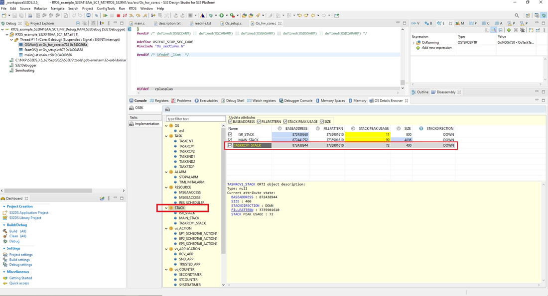This screenshot has height=296, width=548.
Task: Uncheck the FILLPATTERN update attribute
Action: pyautogui.click(x=259, y=121)
